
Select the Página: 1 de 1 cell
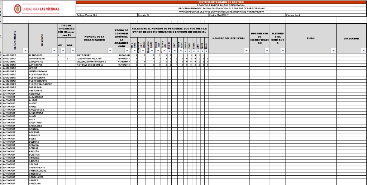click(326, 15)
